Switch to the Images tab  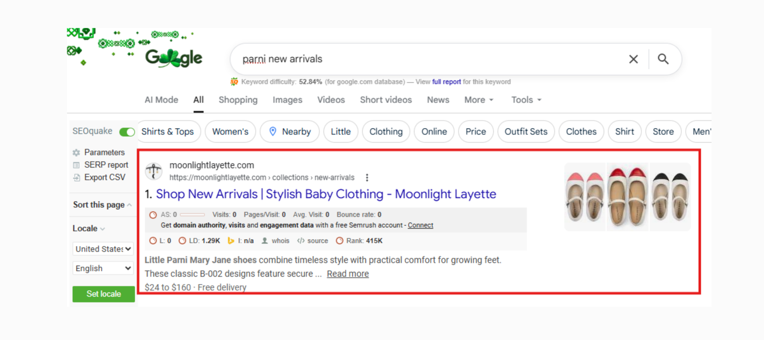[287, 100]
